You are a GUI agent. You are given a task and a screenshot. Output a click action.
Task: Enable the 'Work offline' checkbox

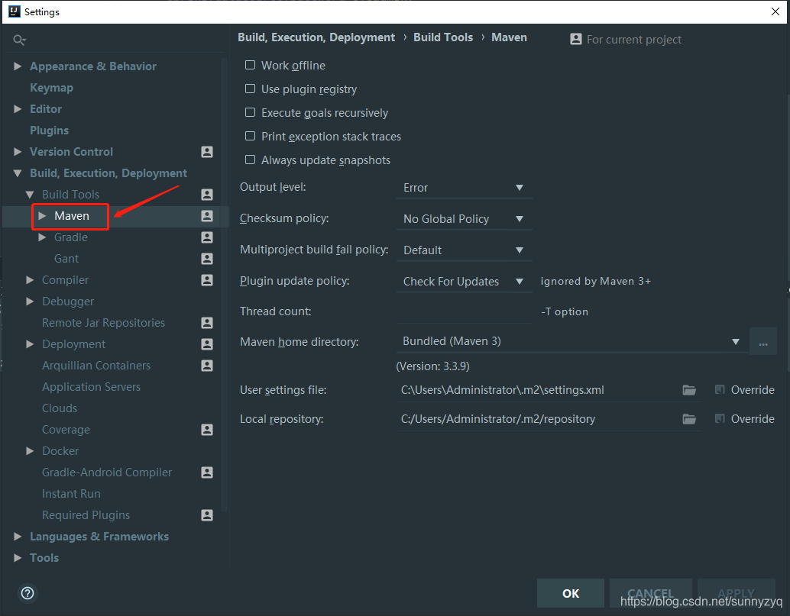pos(250,65)
